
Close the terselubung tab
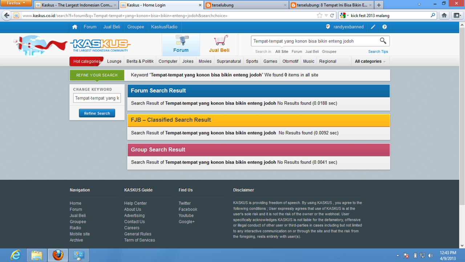coord(285,5)
